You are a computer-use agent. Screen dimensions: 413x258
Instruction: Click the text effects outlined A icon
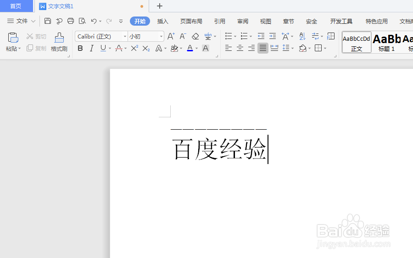pos(159,48)
